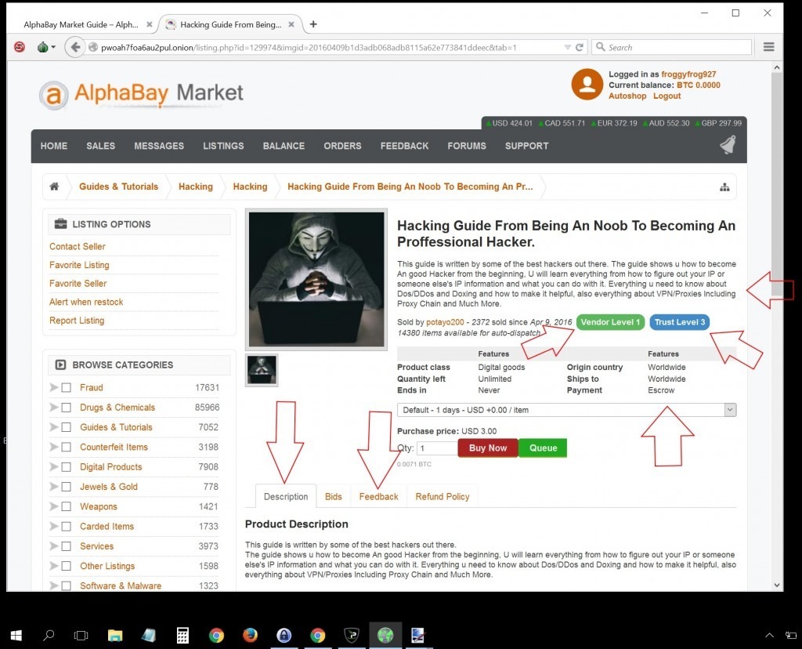Open Firefox from the taskbar
This screenshot has height=649, width=802.
[x=250, y=636]
